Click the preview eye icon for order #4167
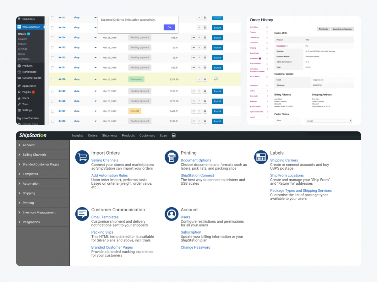 (x=96, y=111)
